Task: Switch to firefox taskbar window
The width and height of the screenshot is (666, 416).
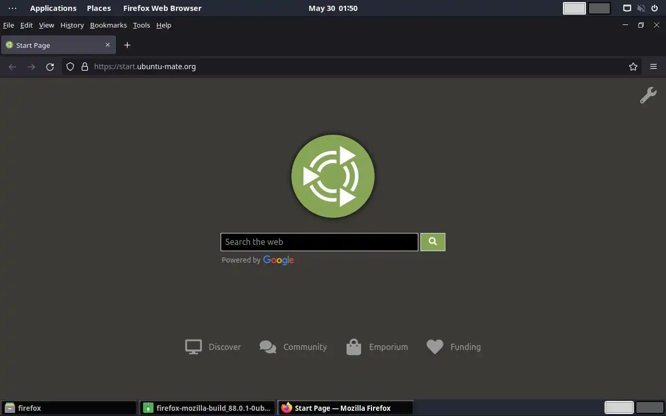Action: pos(69,408)
